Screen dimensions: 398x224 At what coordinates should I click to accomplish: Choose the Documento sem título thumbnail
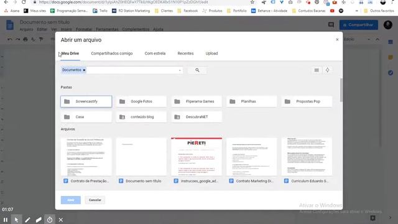pyautogui.click(x=141, y=157)
